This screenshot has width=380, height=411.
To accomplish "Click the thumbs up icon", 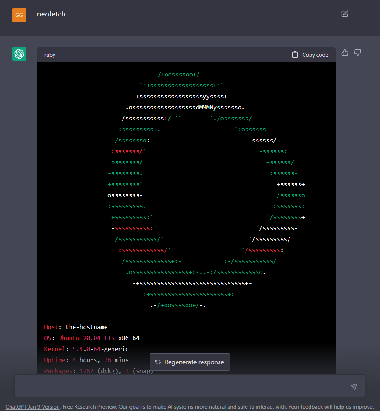I will click(x=345, y=53).
